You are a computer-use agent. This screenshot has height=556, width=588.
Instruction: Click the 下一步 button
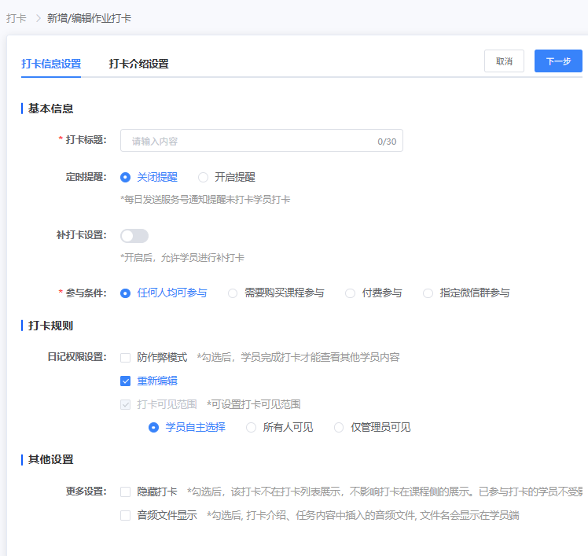click(558, 61)
